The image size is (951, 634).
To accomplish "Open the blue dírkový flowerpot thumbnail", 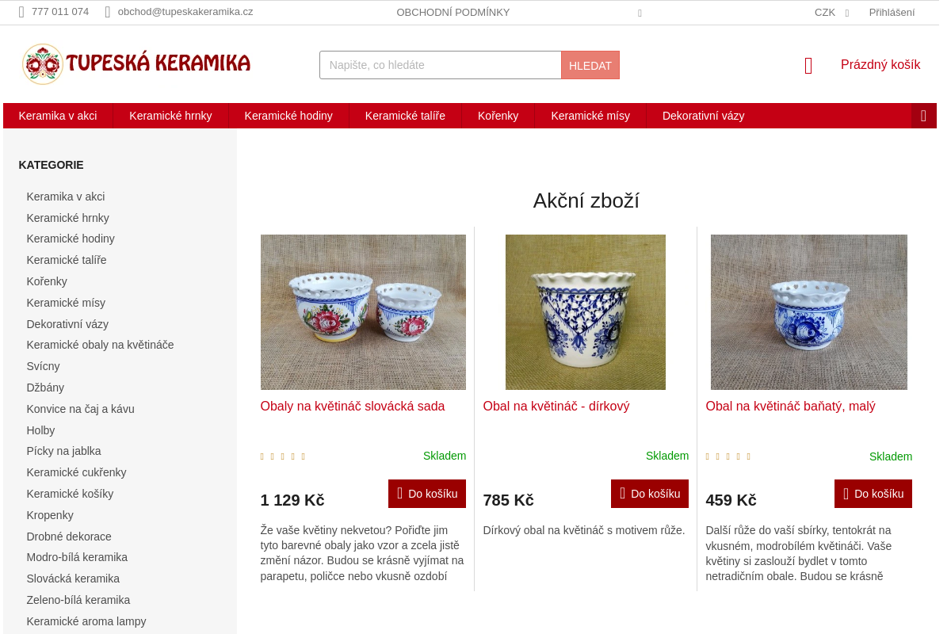I will tap(586, 312).
